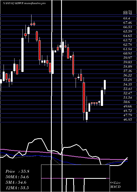The height and width of the screenshot is (192, 137).
Task: Click the 64.65 axis value
Action: [128, 36]
